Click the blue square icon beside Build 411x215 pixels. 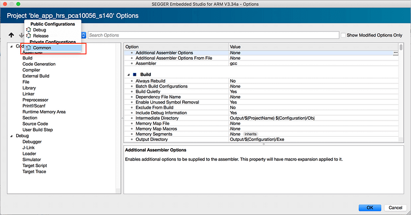click(134, 75)
